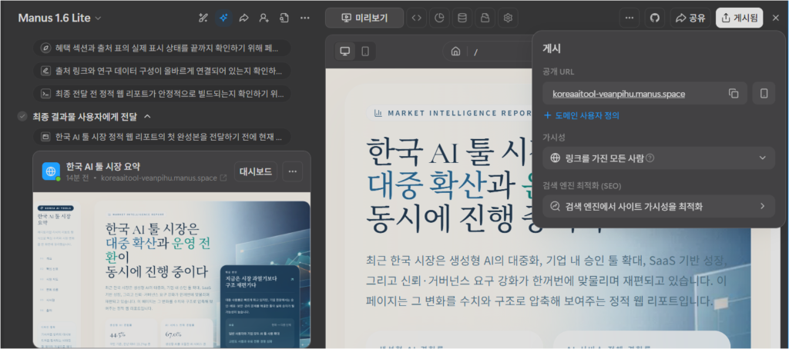Switch to the 미리보기 preview tab
The height and width of the screenshot is (349, 789).
(x=364, y=18)
